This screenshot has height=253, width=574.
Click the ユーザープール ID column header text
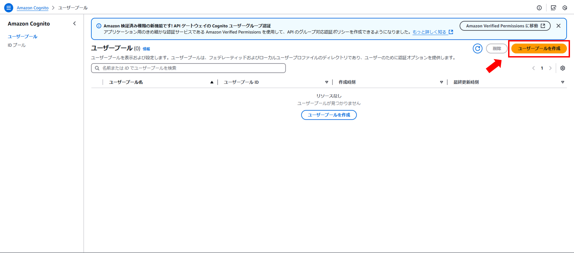241,82
